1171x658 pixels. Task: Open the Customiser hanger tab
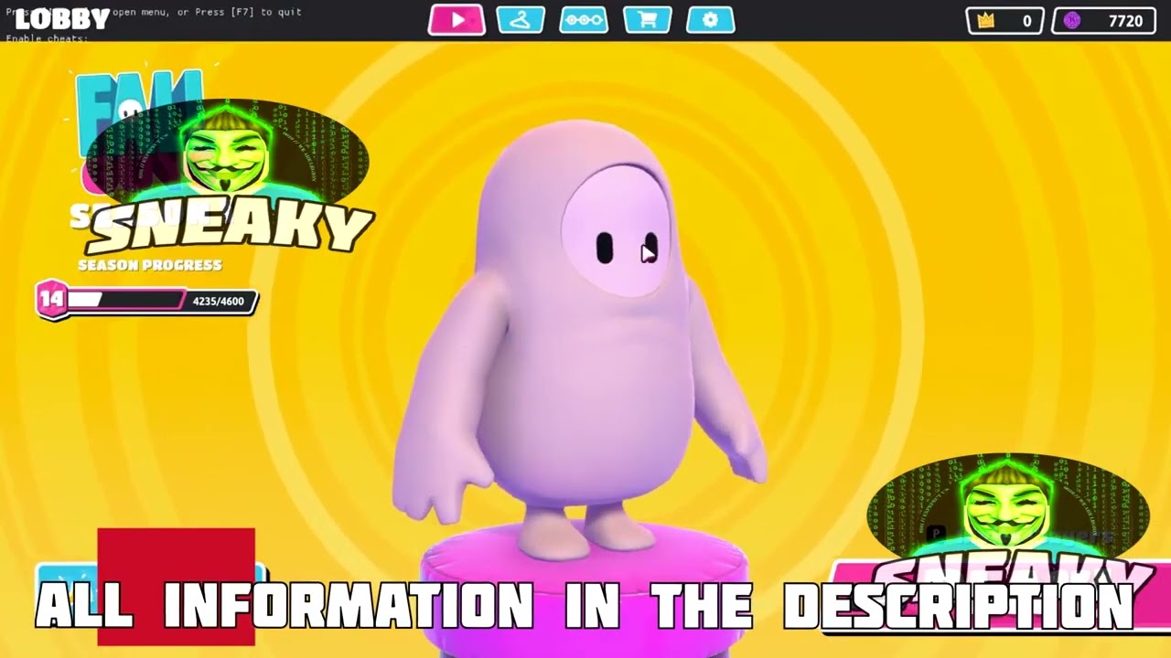point(521,19)
